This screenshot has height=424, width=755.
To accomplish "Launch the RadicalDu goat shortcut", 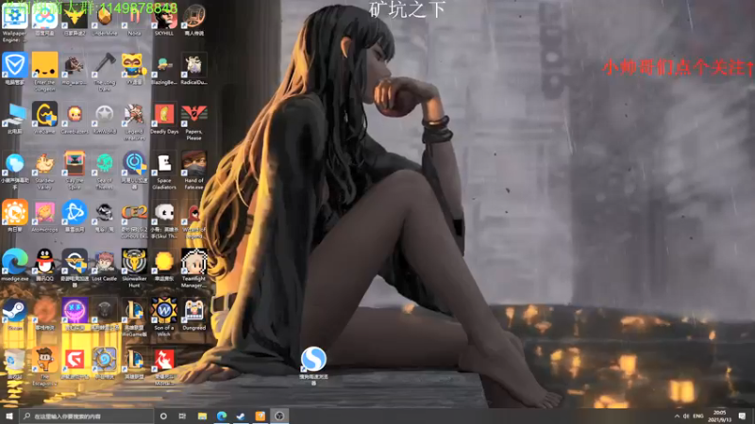I will [x=194, y=69].
